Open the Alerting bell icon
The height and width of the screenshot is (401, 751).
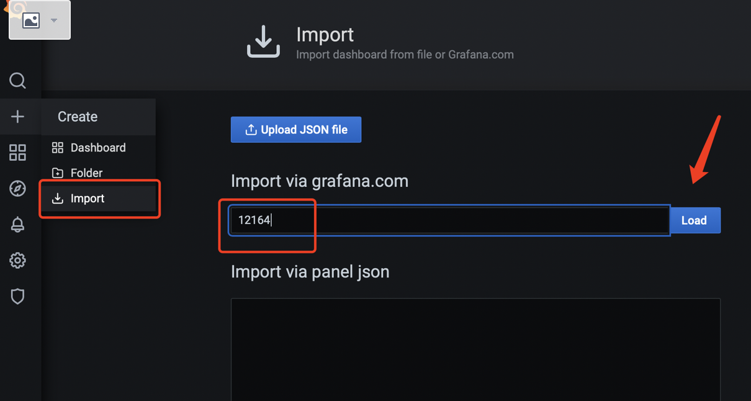17,224
